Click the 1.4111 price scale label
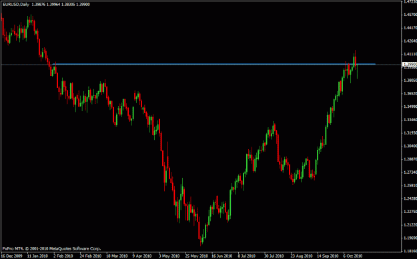Screen dimensions: 417x259 [410, 54]
